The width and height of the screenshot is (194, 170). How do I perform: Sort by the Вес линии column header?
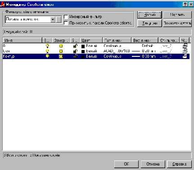pos(145,41)
